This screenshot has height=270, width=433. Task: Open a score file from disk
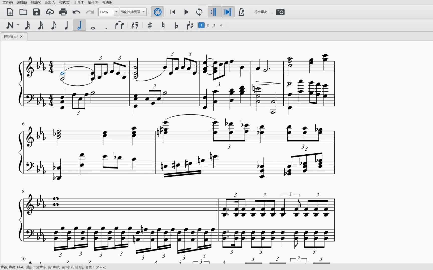[23, 12]
